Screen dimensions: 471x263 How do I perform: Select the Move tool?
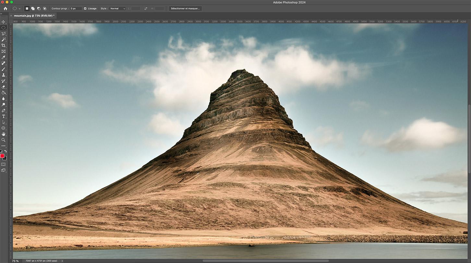(4, 22)
